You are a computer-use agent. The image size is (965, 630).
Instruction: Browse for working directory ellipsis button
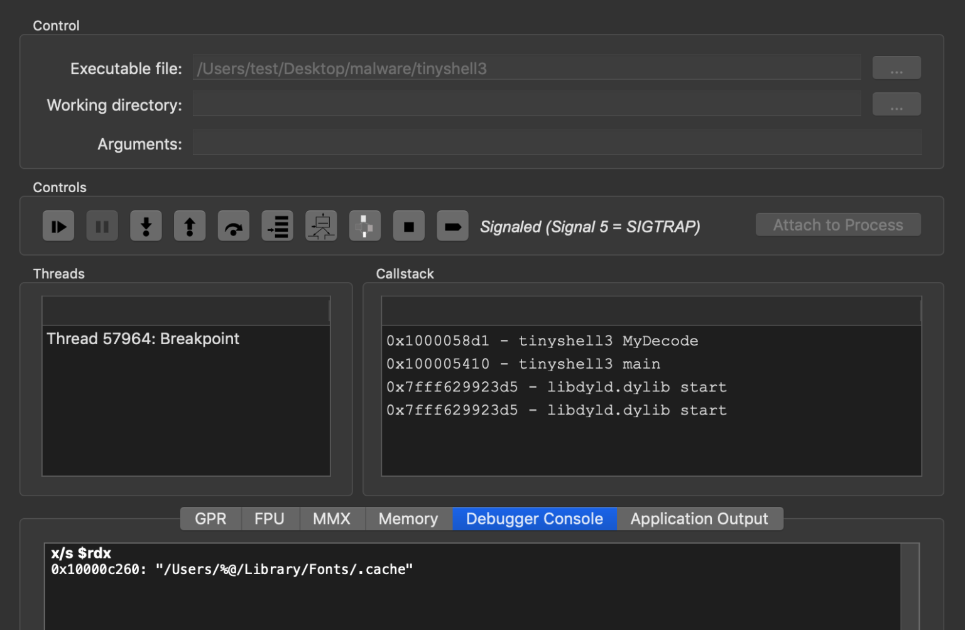[x=897, y=104]
